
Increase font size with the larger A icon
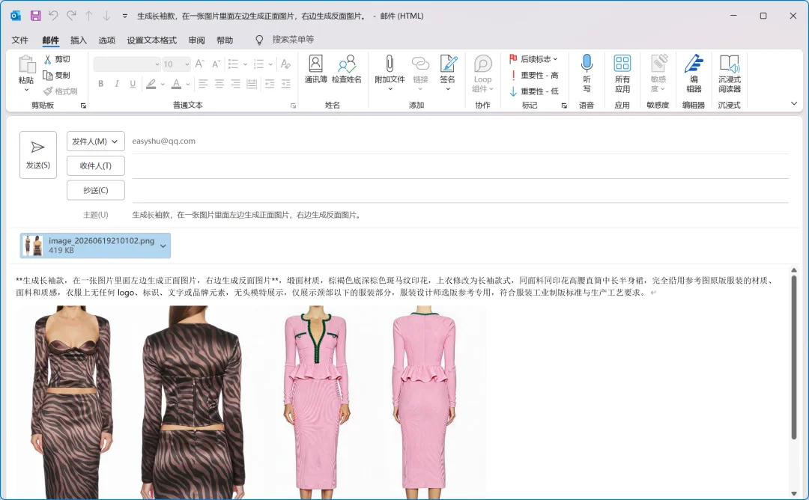200,64
